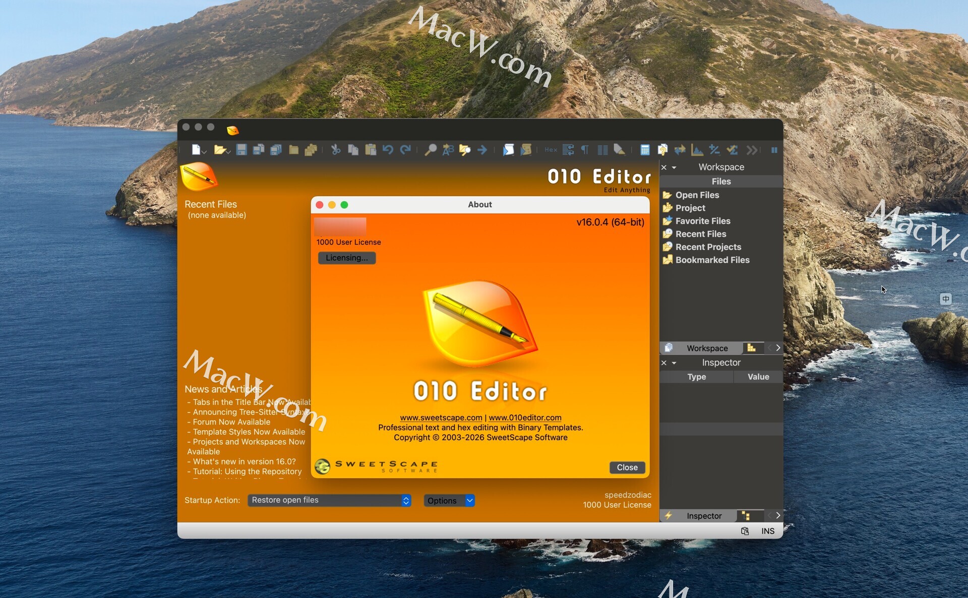Select Favorite Files in the Workspace panel
The height and width of the screenshot is (598, 968).
coord(703,221)
